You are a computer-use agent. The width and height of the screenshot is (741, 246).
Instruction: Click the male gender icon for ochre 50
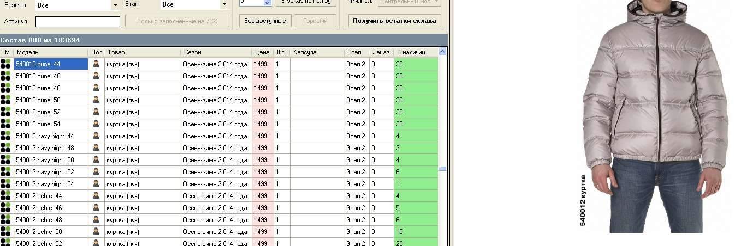pos(96,232)
